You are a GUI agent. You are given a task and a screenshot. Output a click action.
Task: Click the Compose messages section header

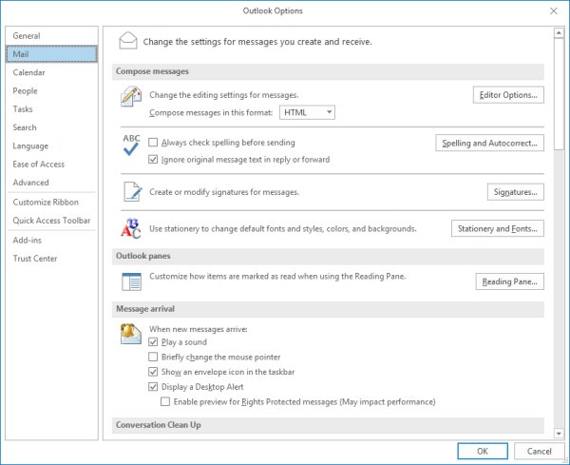coord(328,71)
